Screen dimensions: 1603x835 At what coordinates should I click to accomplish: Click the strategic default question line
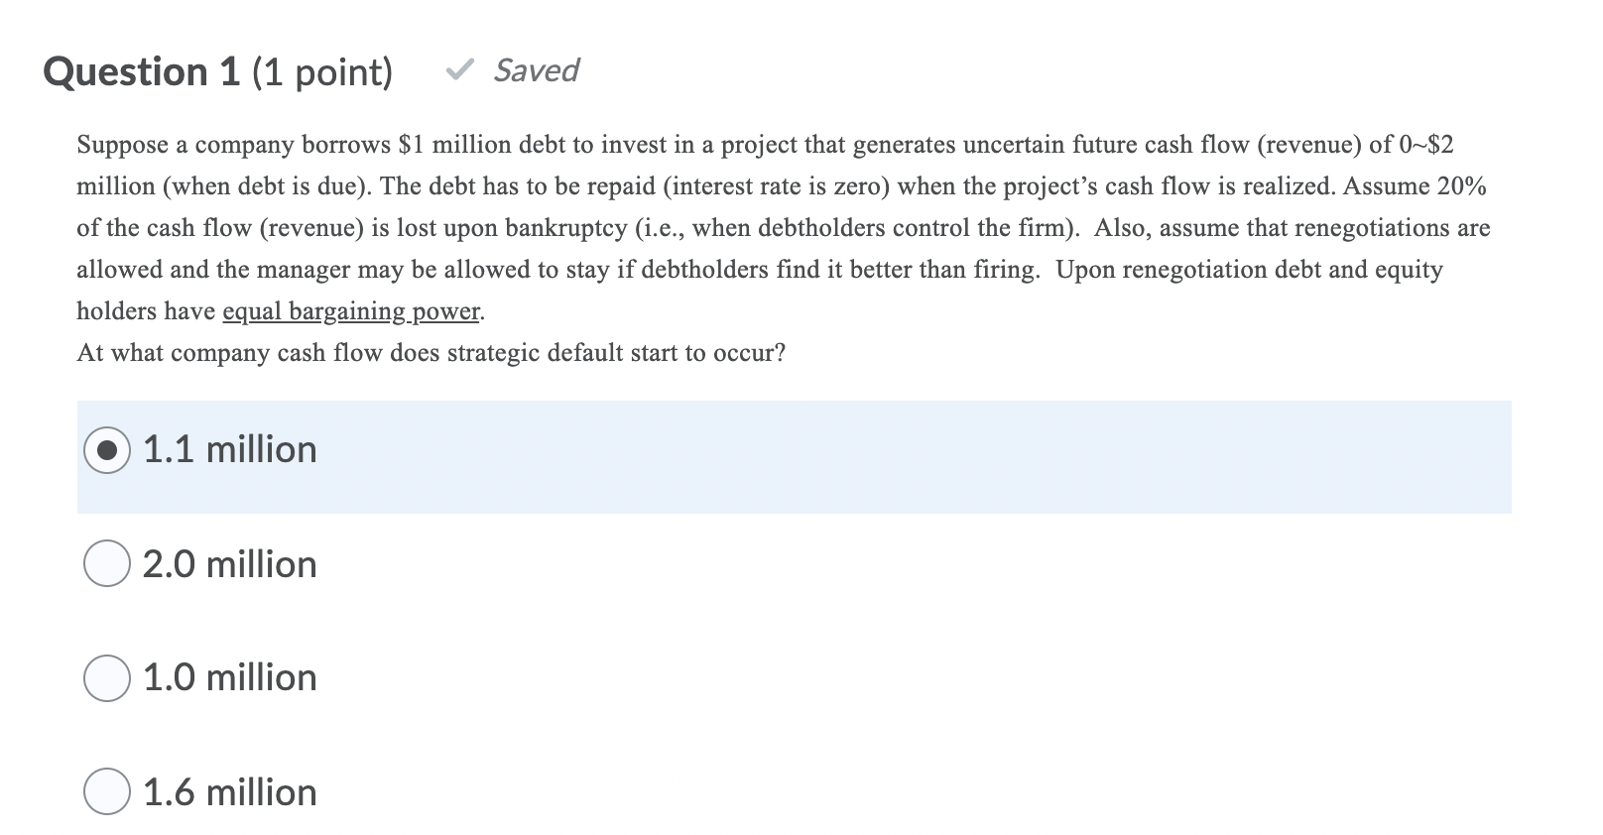430,352
